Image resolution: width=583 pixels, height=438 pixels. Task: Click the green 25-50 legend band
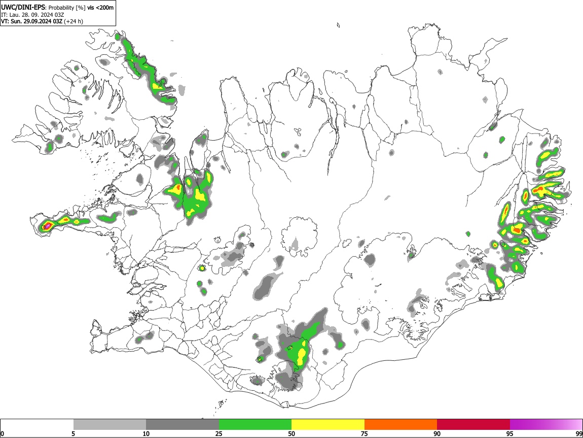click(x=255, y=424)
